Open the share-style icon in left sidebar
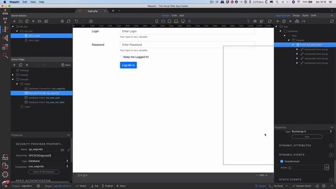336x189 pixels. coord(5,38)
